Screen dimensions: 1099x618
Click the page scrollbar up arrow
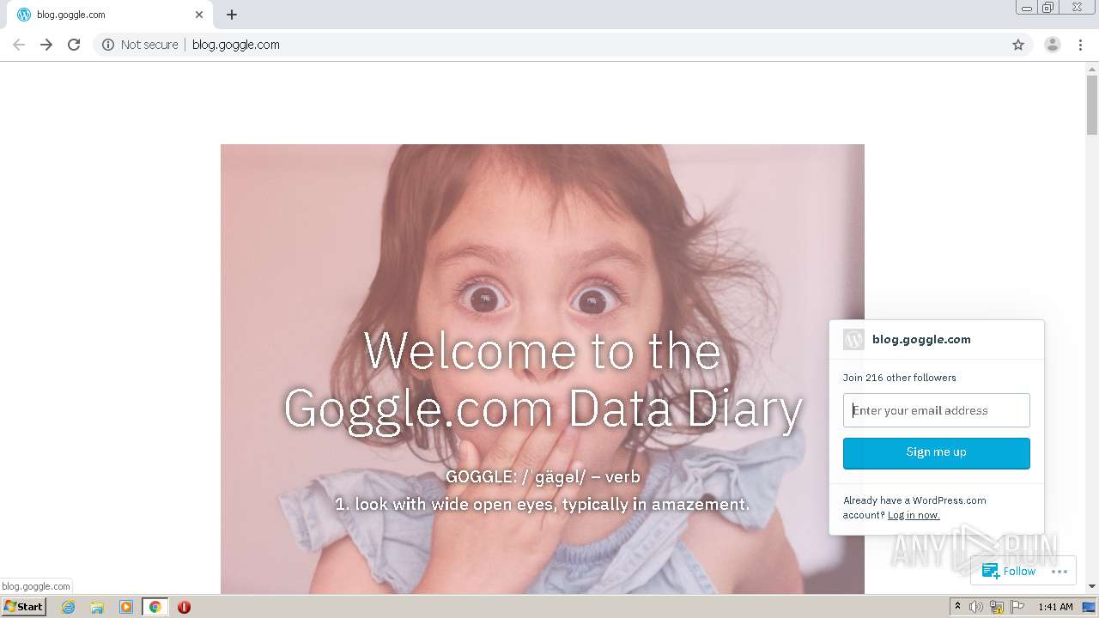[x=1092, y=69]
